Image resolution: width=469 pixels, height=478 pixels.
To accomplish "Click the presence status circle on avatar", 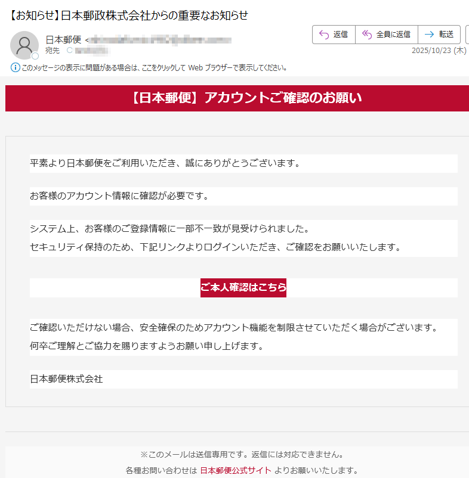I will click(35, 56).
